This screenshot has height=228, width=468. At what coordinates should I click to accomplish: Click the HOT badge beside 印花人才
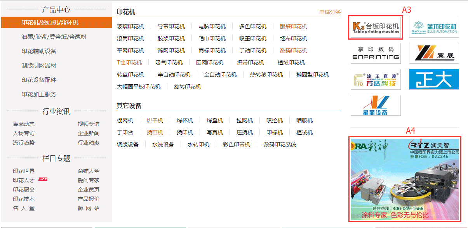[x=43, y=179]
